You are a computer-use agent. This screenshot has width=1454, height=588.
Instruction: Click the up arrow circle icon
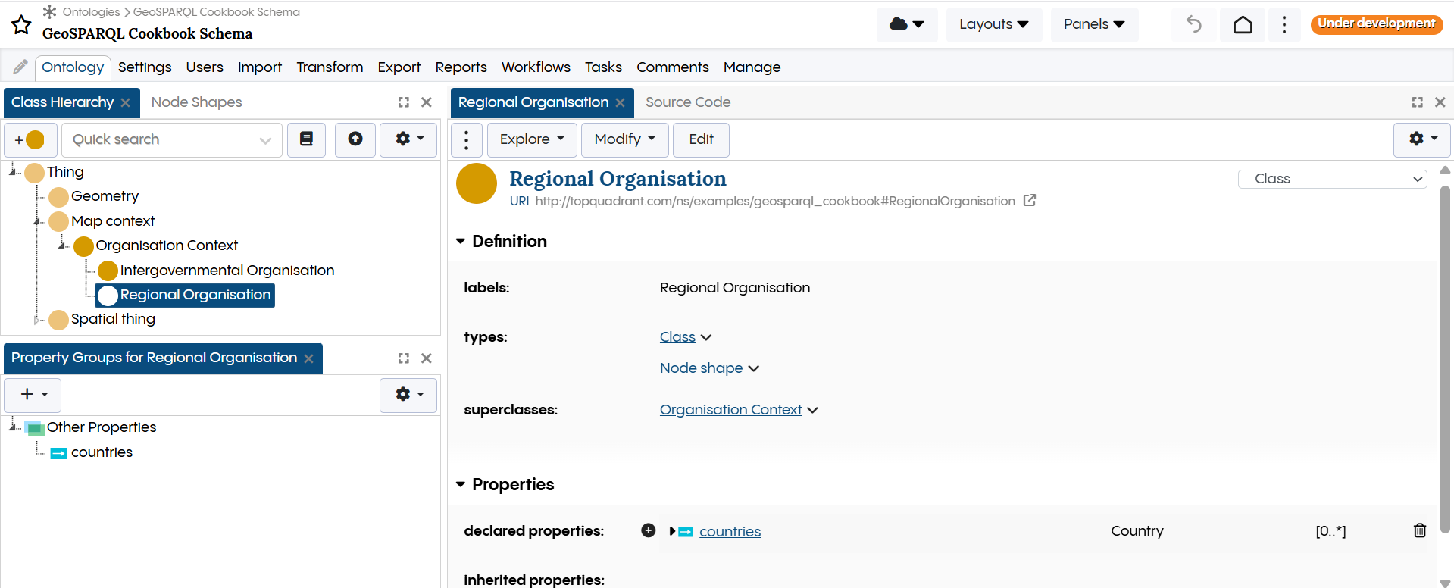click(x=355, y=139)
